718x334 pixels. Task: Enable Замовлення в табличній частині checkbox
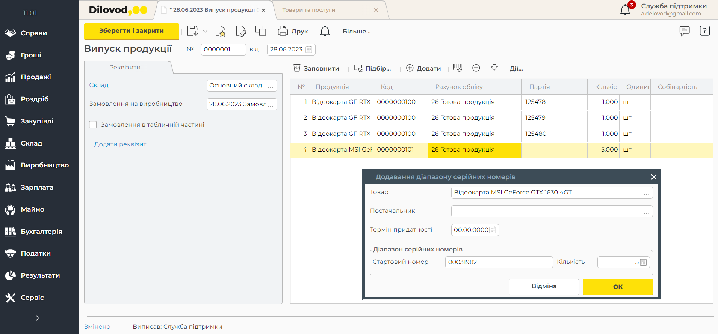pos(93,125)
